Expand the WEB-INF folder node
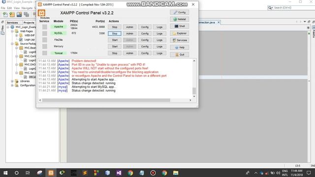 17,35
